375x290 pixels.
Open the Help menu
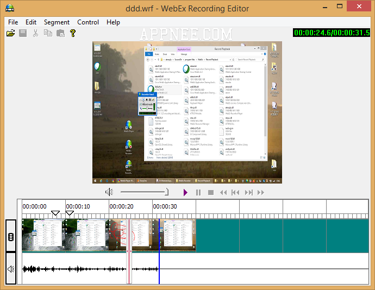113,22
